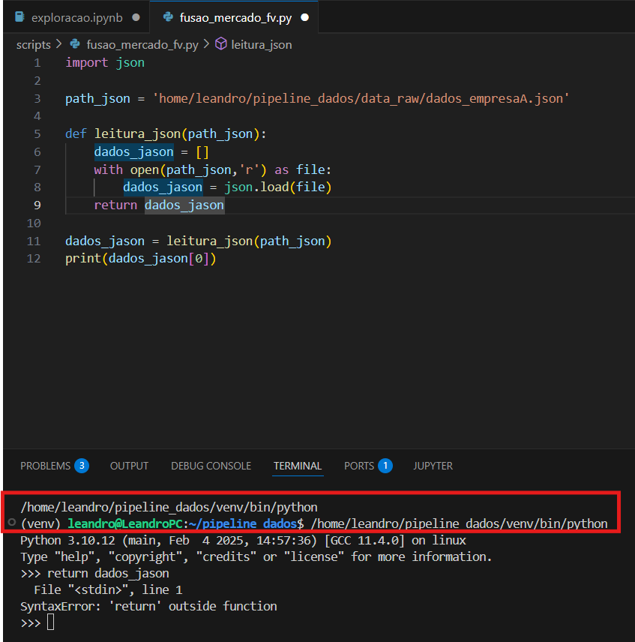The image size is (635, 642).
Task: Click highlighted 'dados_jason' in return statement
Action: tap(184, 205)
